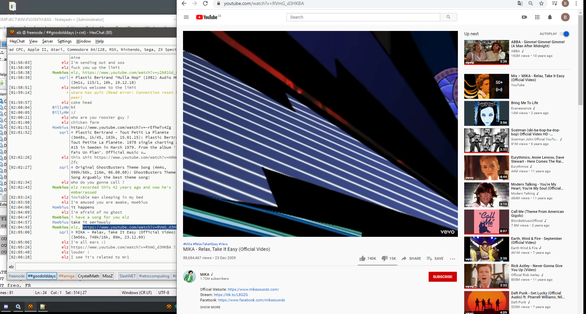Viewport: 586px width, 314px height.
Task: Open the Help menu in HexChat
Action: (99, 41)
